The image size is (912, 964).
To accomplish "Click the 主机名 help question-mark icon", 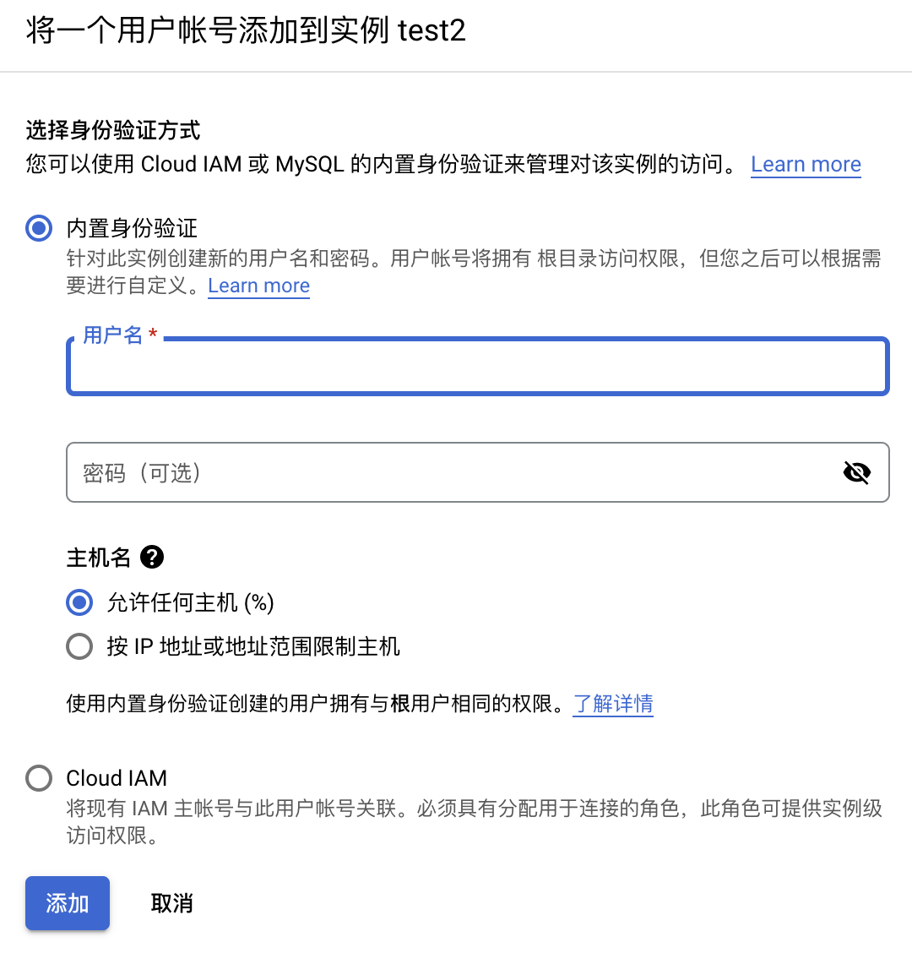I will (x=152, y=557).
